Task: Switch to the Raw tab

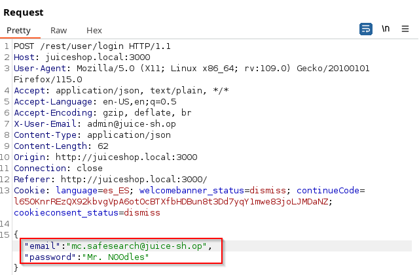Action: point(58,31)
